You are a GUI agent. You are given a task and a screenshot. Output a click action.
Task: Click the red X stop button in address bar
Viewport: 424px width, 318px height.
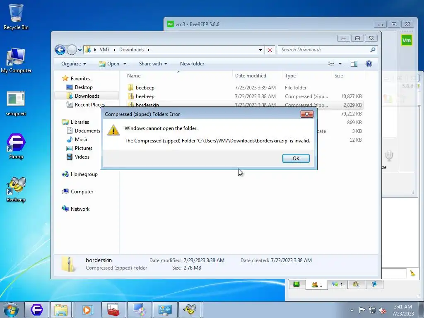click(x=270, y=50)
